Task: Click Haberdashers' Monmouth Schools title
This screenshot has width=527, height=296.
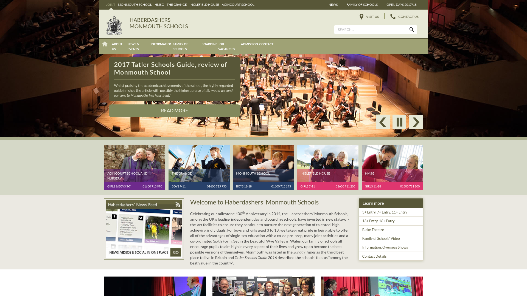Action: tap(159, 23)
